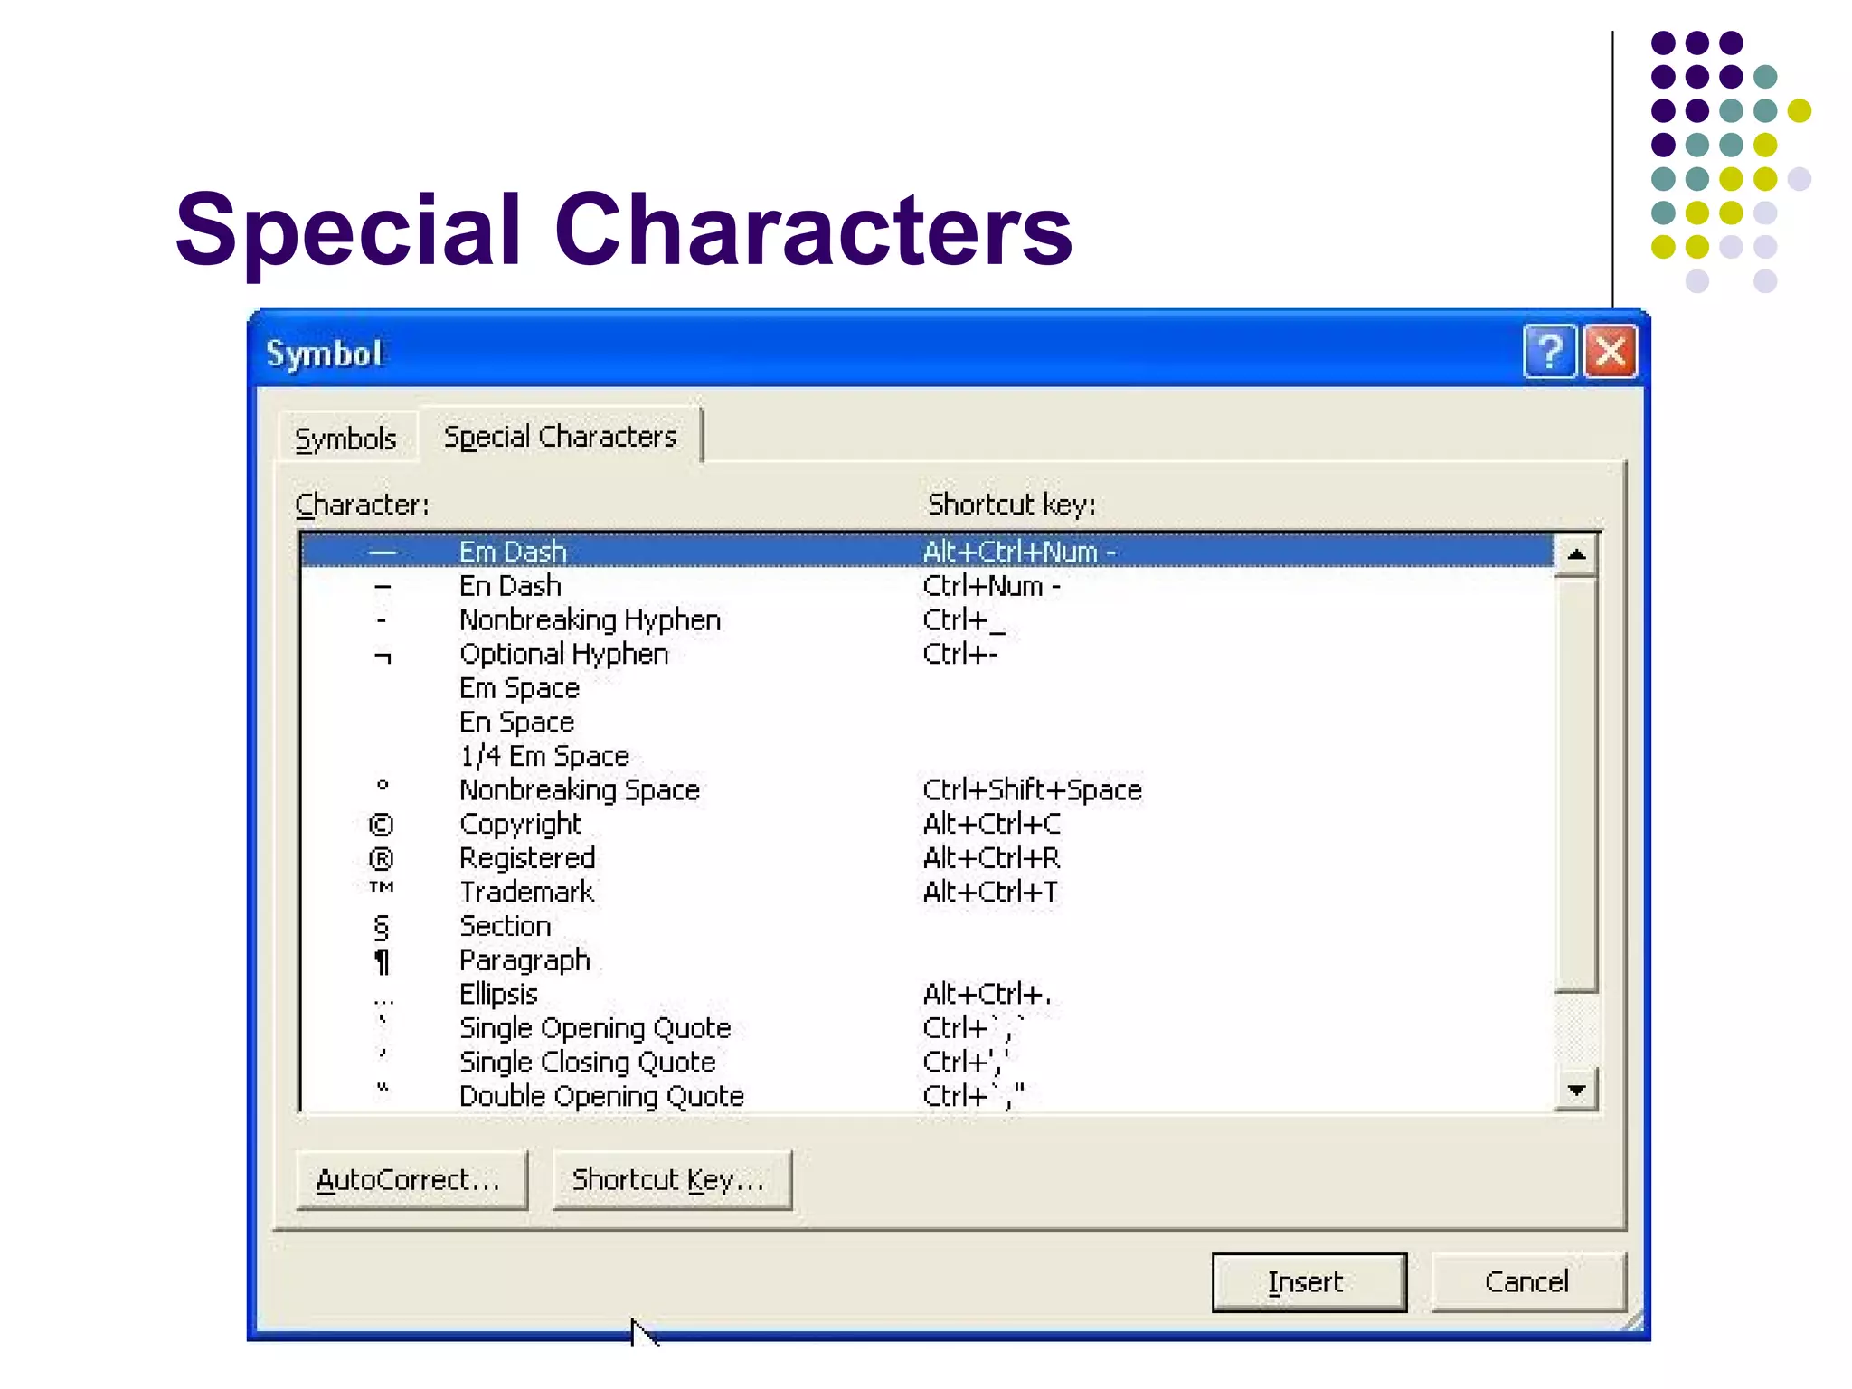Select the En Space entry
Image resolution: width=1852 pixels, height=1389 pixels.
coord(927,722)
